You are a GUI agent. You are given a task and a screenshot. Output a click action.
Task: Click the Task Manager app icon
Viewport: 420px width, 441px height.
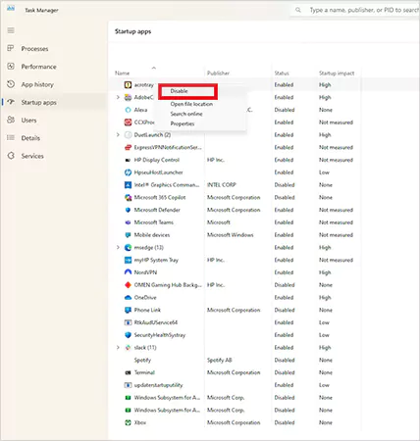coord(11,9)
